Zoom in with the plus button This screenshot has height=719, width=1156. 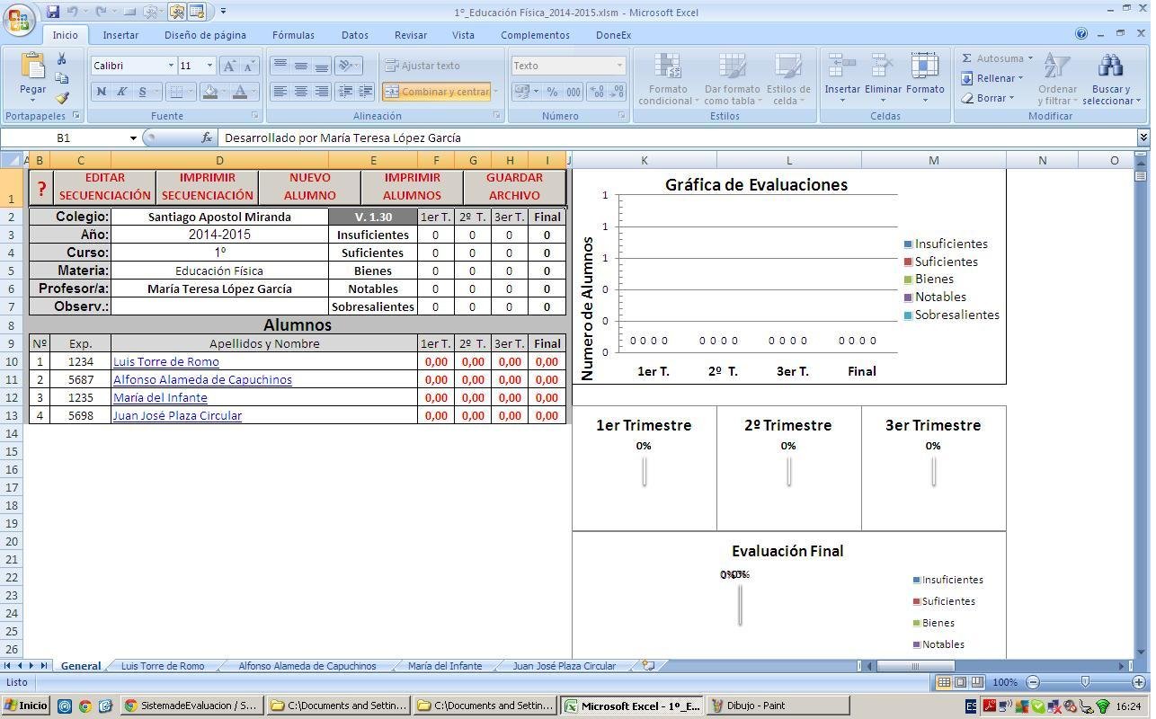pyautogui.click(x=1139, y=682)
